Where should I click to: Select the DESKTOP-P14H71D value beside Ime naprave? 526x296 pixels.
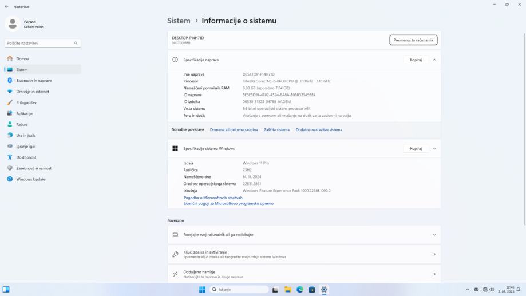(258, 74)
